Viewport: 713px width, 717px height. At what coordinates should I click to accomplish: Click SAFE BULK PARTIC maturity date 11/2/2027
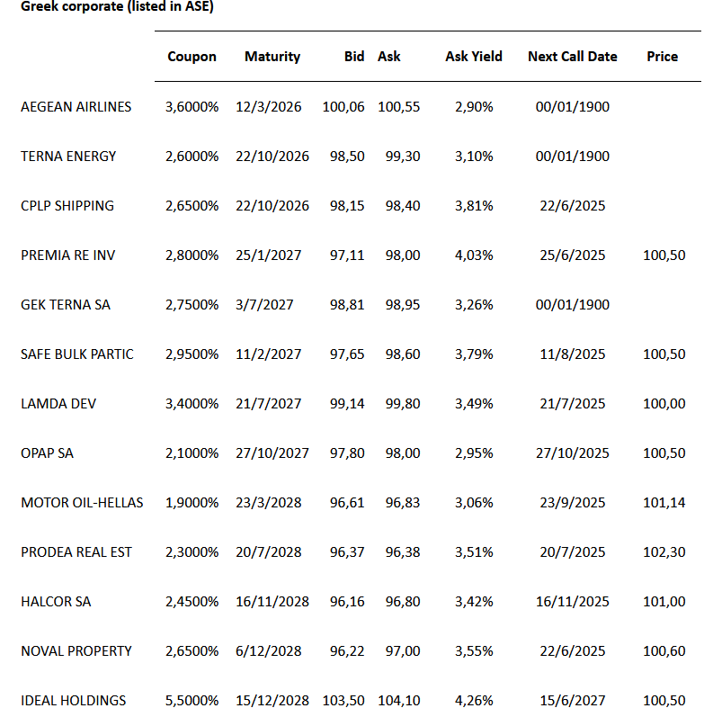(273, 354)
